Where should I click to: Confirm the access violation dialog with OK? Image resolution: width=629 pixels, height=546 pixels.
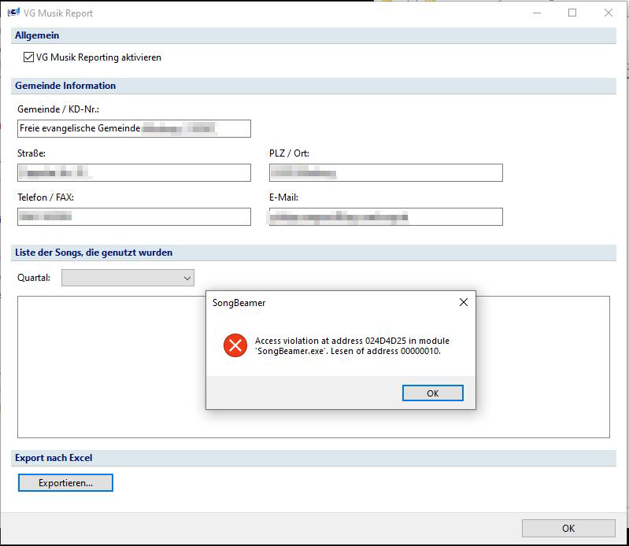point(432,393)
